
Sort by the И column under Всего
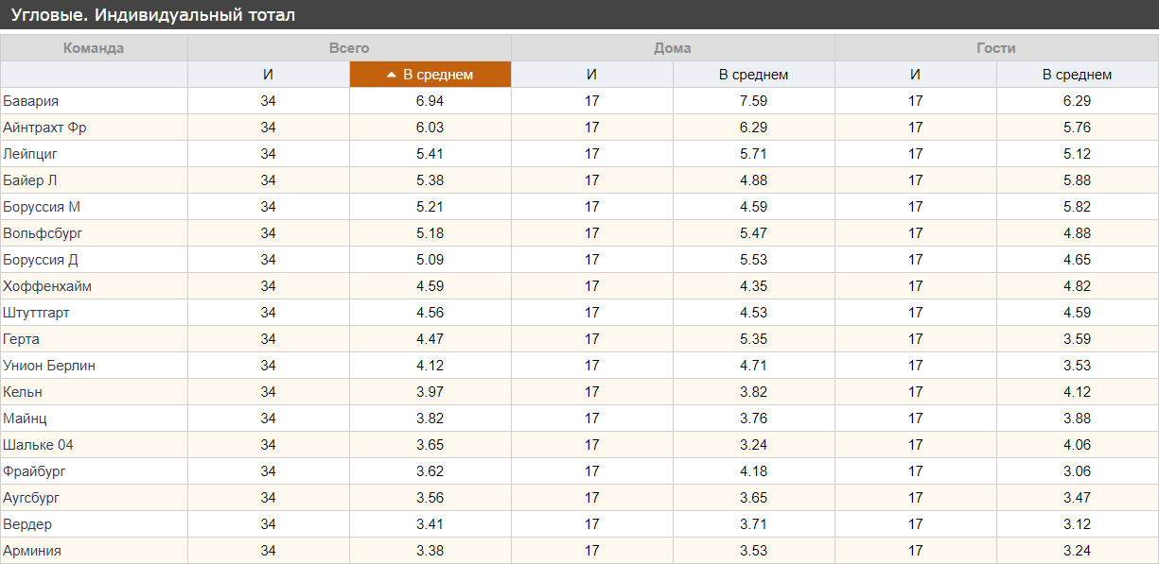[269, 75]
